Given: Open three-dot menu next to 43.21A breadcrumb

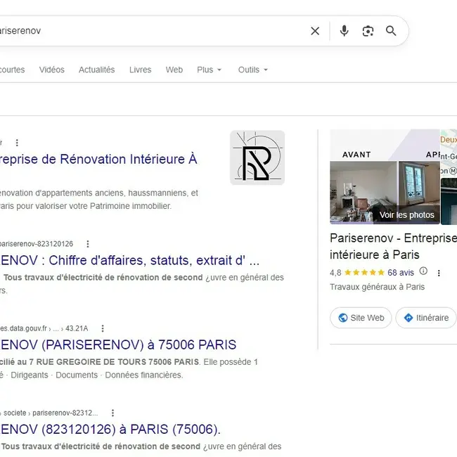Looking at the screenshot, I should 103,328.
